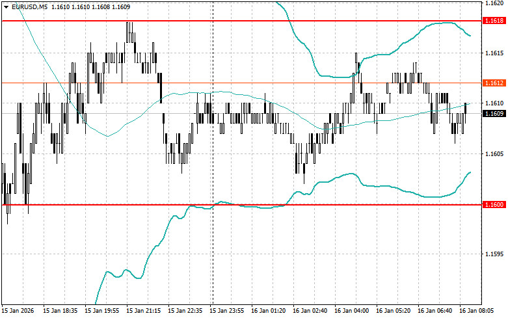Viewport: 508px width, 318px height.
Task: Select the 16 Jan 05:20 time label
Action: 394,311
